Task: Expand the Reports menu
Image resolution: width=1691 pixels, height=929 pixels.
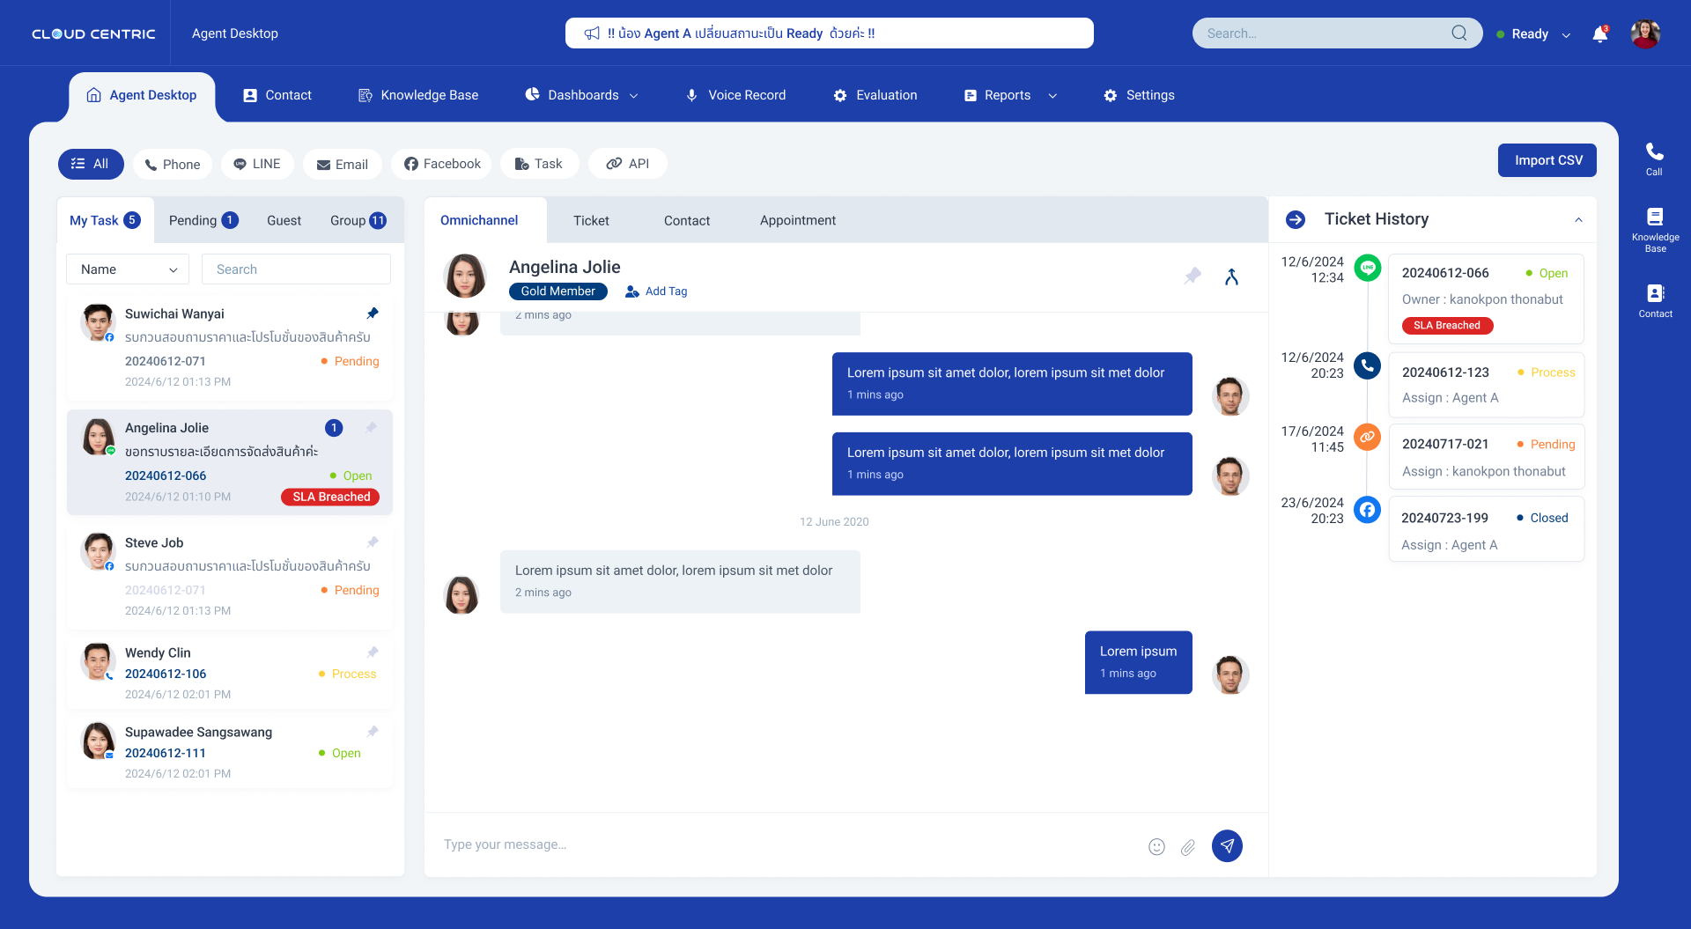Action: pyautogui.click(x=1010, y=95)
